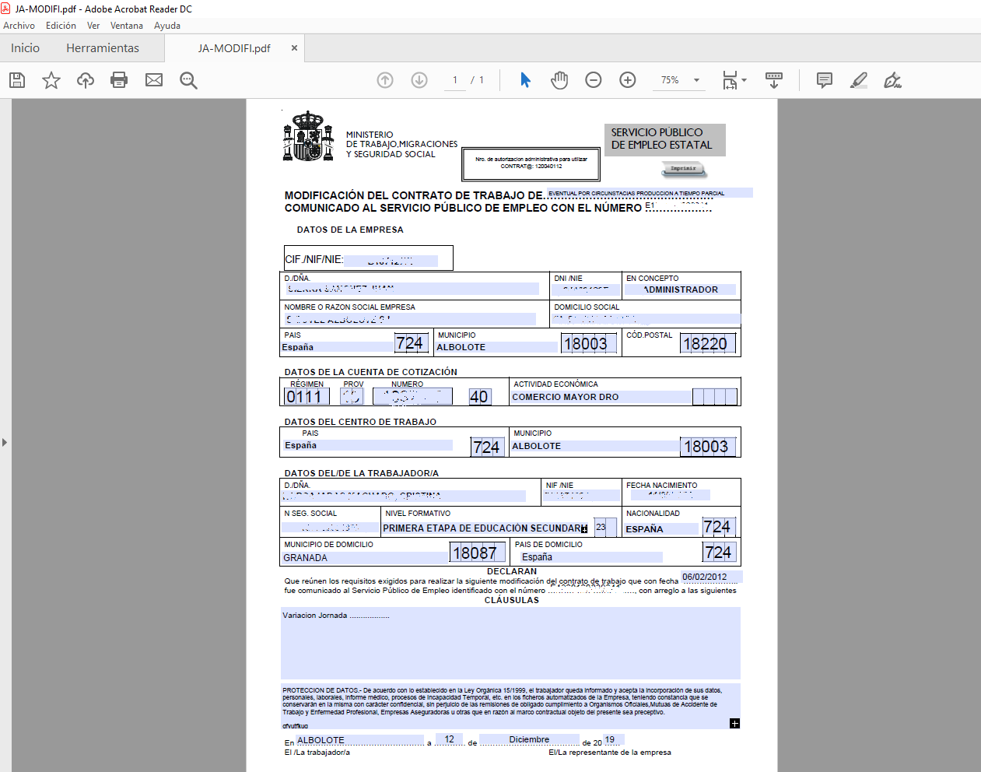Image resolution: width=981 pixels, height=772 pixels.
Task: Click the plus icon in NIVEL FORMATIVO field
Action: click(584, 529)
